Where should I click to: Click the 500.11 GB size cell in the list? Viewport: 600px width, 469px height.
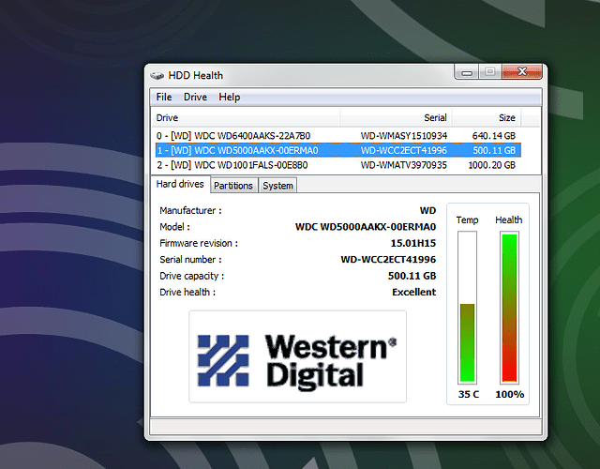pos(494,150)
